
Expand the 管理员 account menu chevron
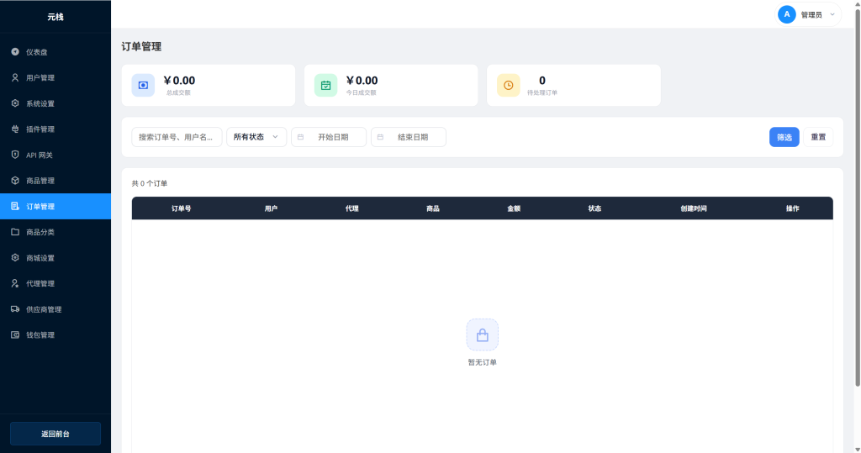point(832,15)
